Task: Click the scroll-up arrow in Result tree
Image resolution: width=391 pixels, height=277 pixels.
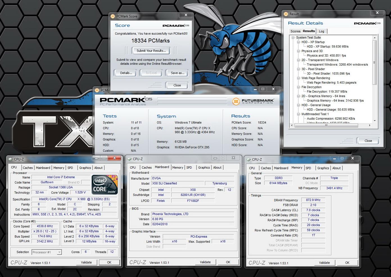Action: [x=374, y=37]
